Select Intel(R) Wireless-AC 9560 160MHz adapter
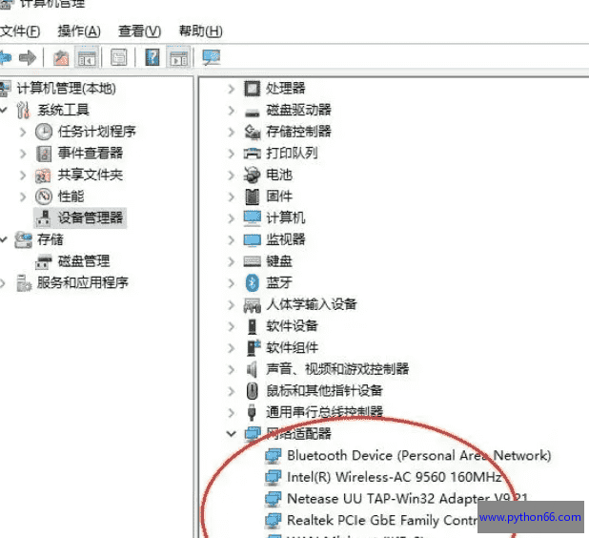Viewport: 589px width, 538px height. [x=394, y=477]
